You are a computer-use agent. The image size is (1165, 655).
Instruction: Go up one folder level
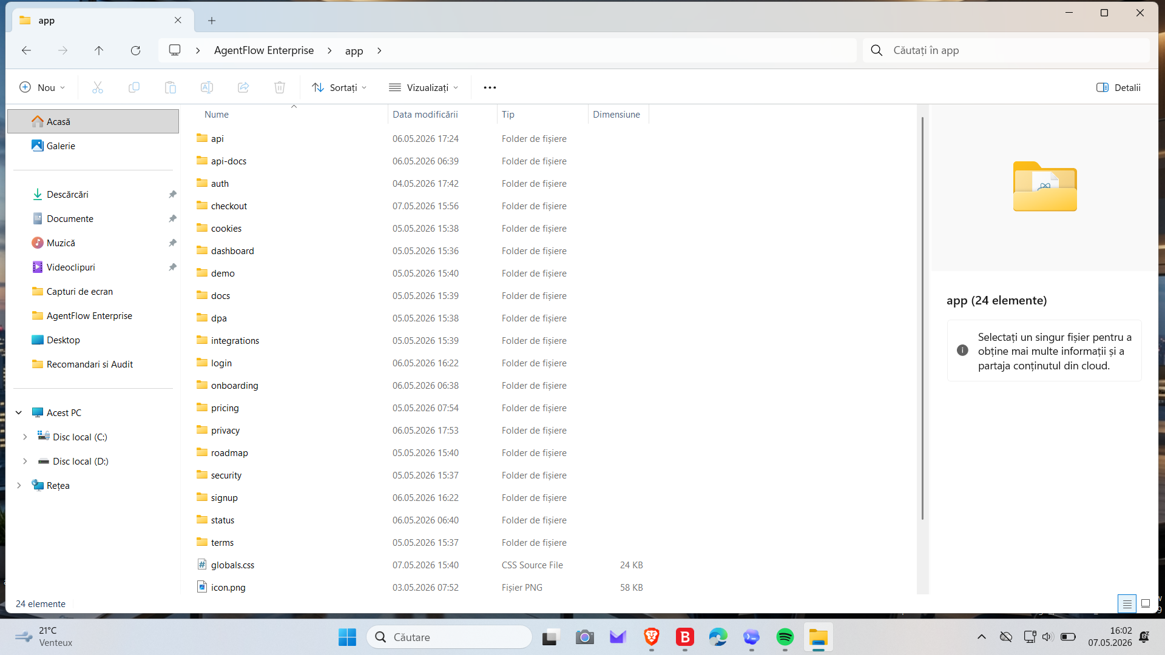(x=99, y=50)
